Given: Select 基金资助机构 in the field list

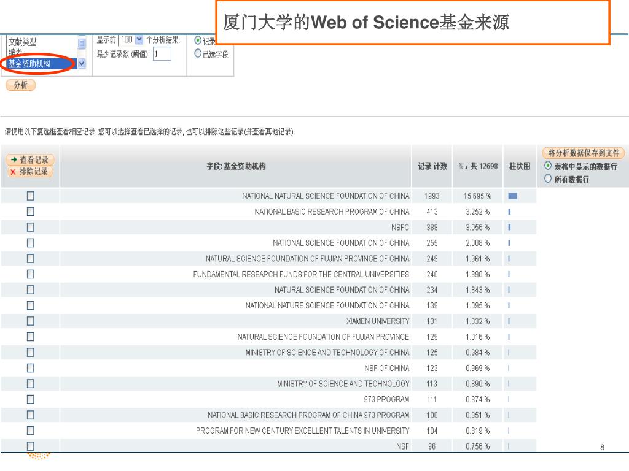Looking at the screenshot, I should [40, 64].
